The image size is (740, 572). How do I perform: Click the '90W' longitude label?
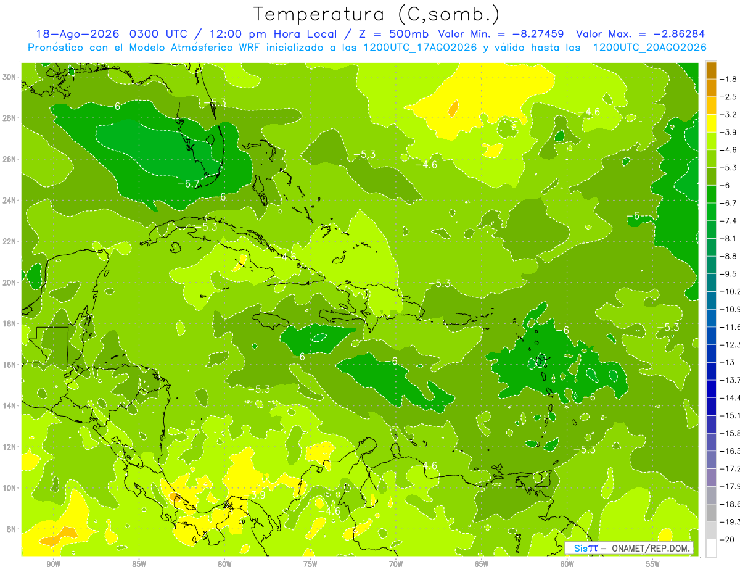point(54,564)
